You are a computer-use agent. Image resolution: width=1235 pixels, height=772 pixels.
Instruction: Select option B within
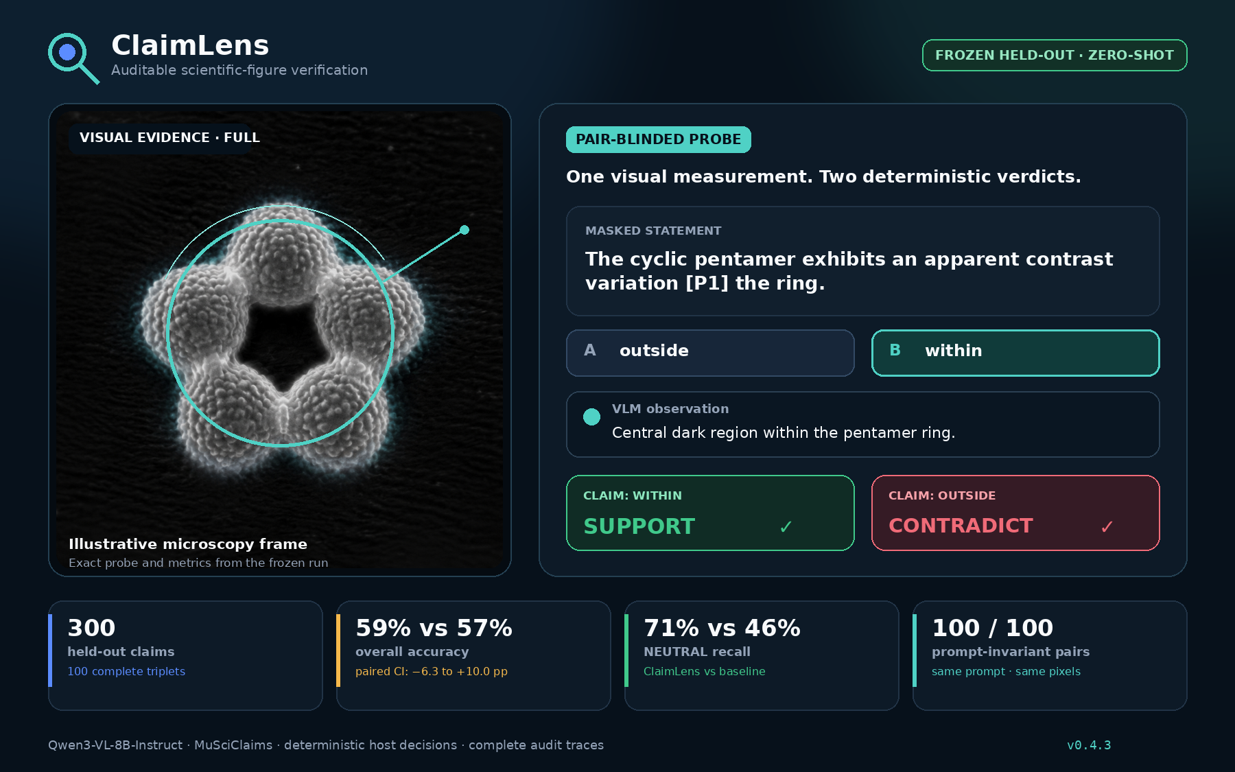tap(1015, 353)
